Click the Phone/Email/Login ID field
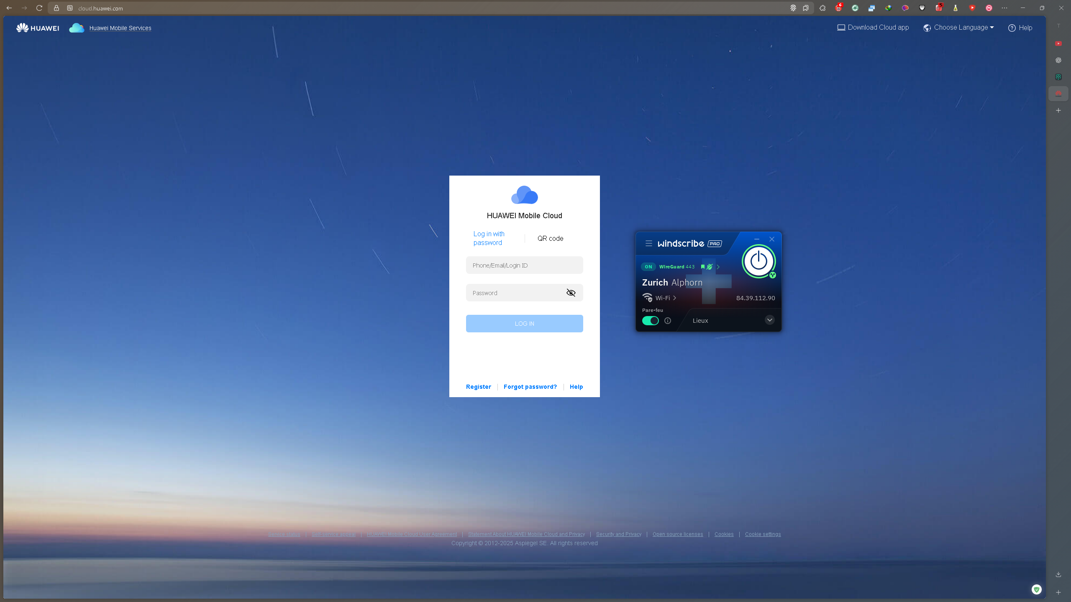 pyautogui.click(x=524, y=265)
